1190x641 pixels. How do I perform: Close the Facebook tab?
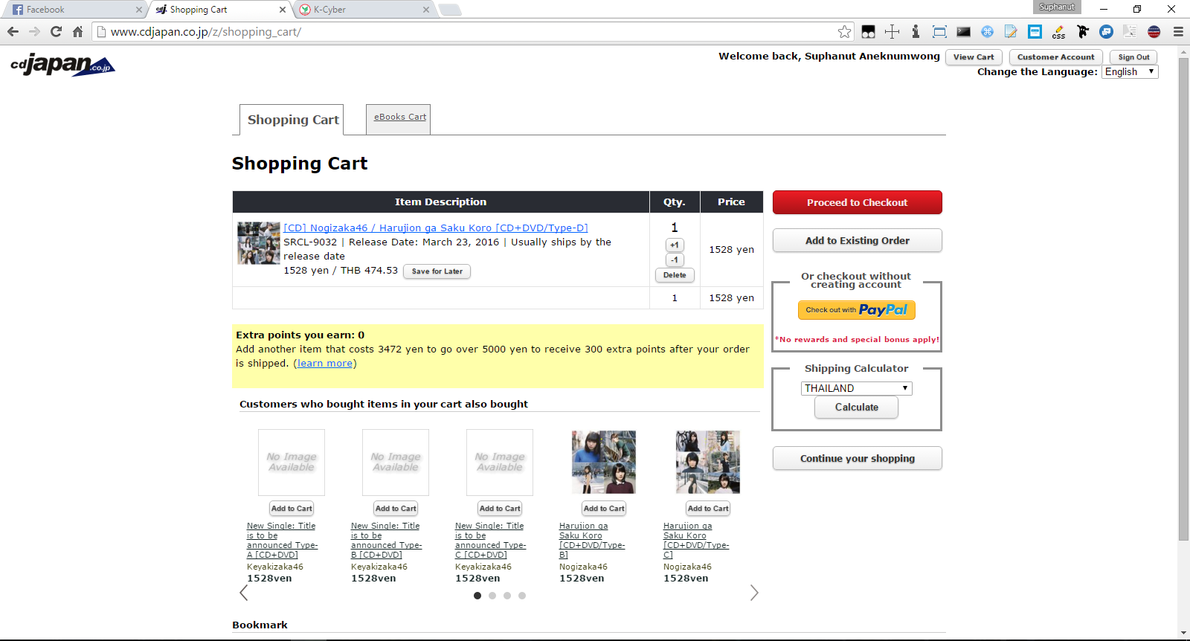(x=138, y=10)
